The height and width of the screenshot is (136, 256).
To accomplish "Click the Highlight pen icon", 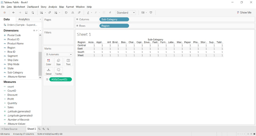I will click(x=88, y=13).
